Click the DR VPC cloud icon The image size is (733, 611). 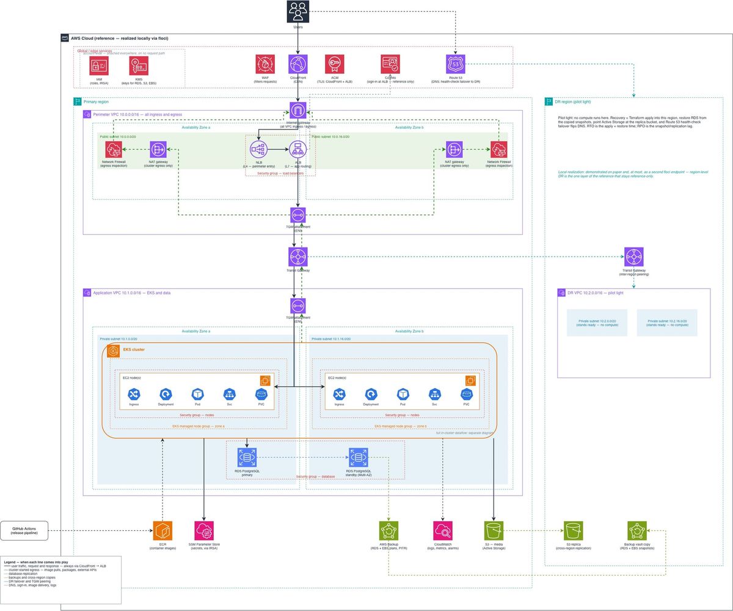coord(562,293)
